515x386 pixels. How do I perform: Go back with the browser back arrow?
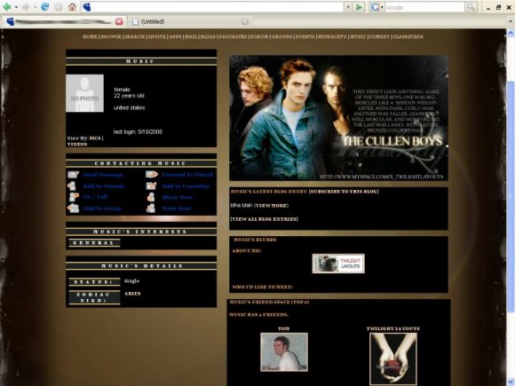click(x=6, y=7)
